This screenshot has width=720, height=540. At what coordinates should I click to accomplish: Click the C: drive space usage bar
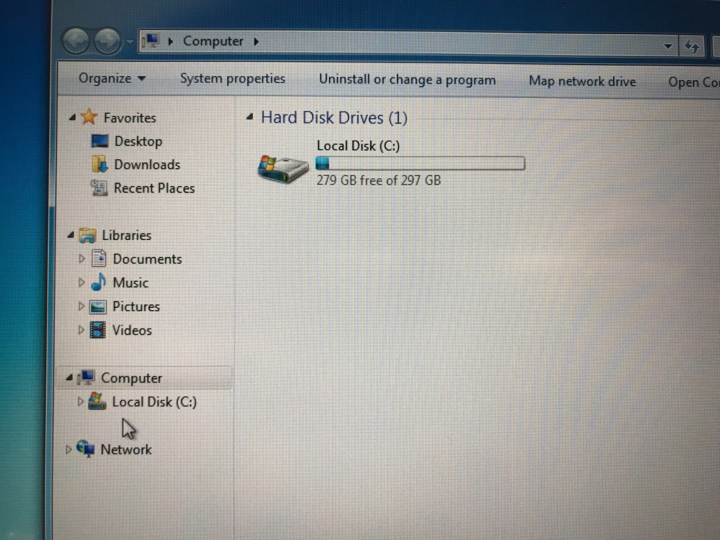click(x=420, y=163)
